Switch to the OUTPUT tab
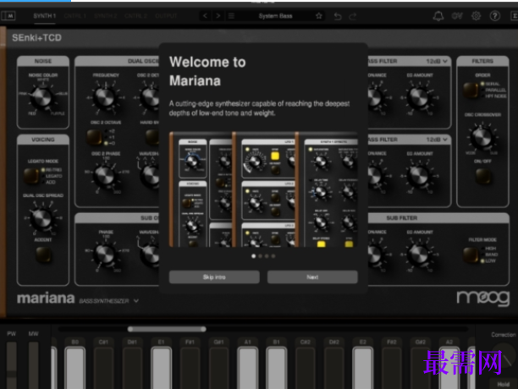This screenshot has height=389, width=518. pyautogui.click(x=166, y=16)
